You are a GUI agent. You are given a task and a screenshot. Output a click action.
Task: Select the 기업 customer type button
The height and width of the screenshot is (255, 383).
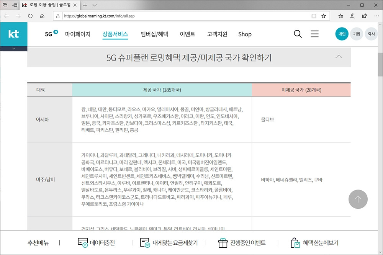tap(357, 34)
